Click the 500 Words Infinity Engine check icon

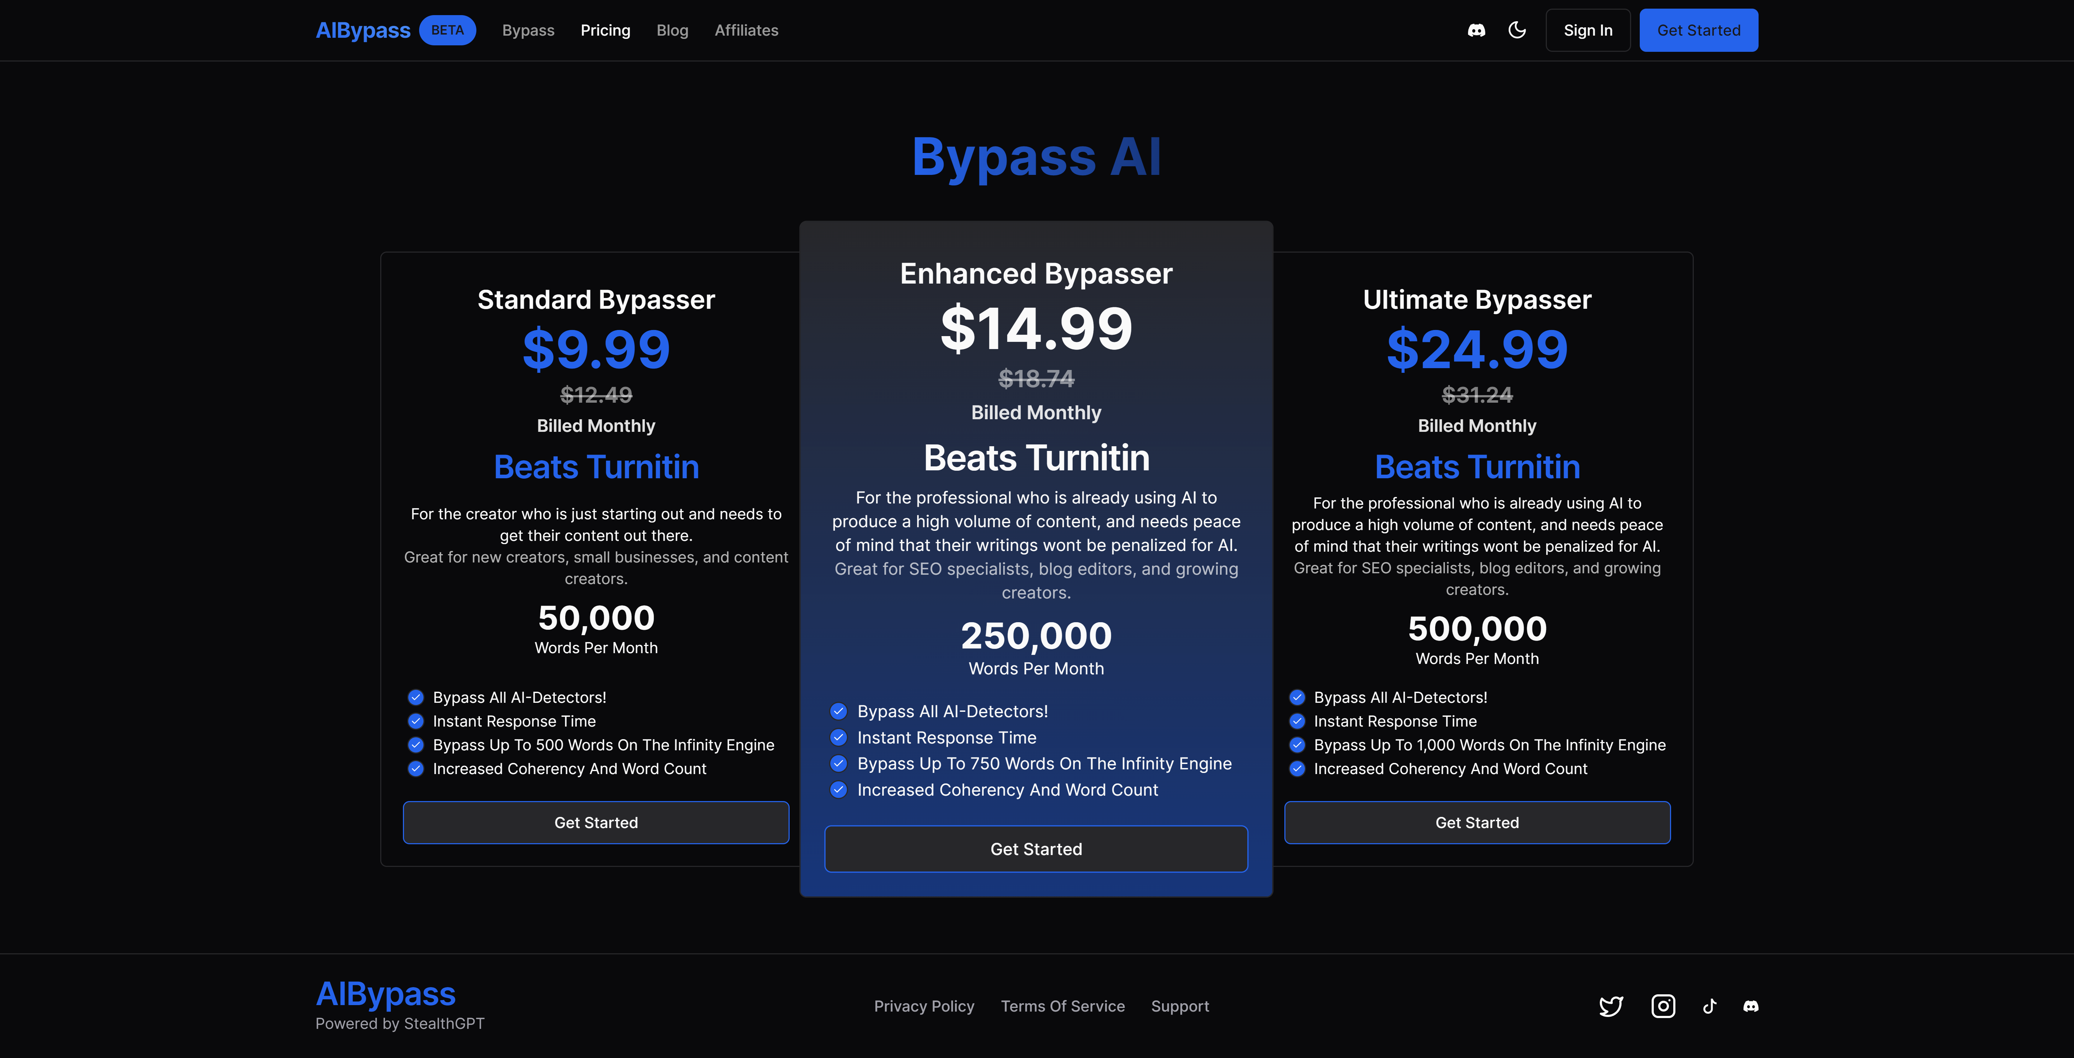pos(416,744)
